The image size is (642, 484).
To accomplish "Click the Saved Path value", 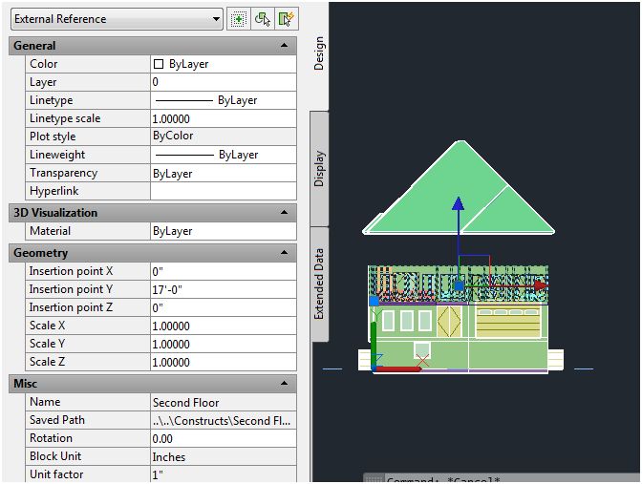I will point(224,420).
